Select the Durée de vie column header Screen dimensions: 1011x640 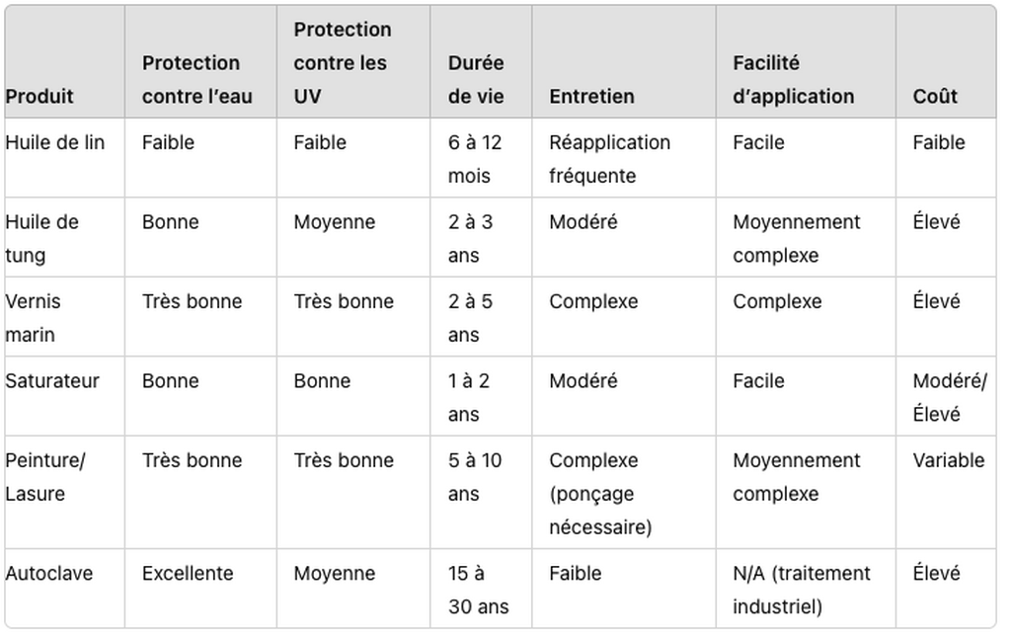476,79
